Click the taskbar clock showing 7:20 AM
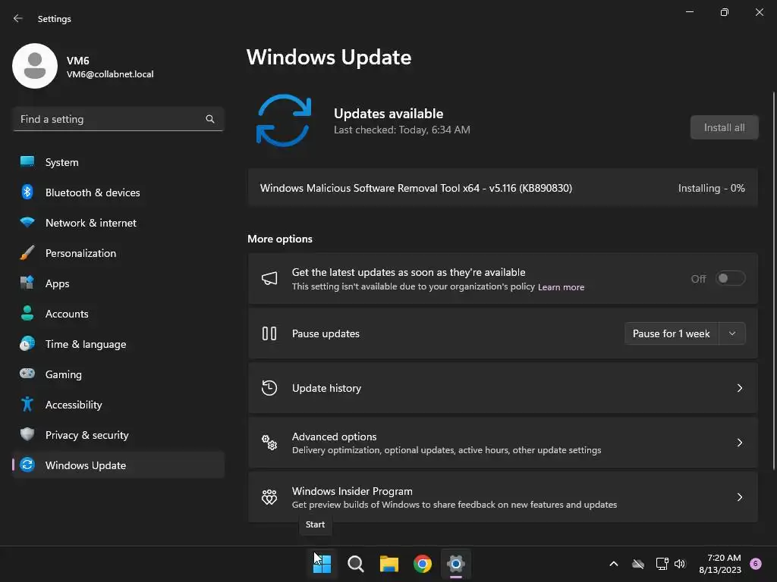Screen dimensions: 777x582 click(720, 564)
